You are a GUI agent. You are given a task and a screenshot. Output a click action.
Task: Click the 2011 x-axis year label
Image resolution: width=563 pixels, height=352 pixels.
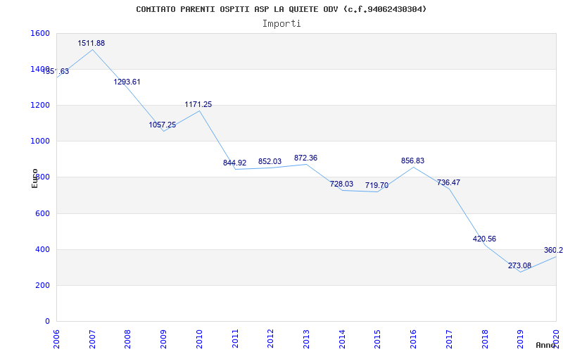(235, 339)
